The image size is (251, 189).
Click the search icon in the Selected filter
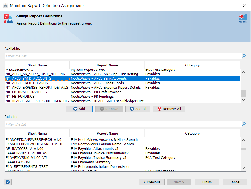243,124
